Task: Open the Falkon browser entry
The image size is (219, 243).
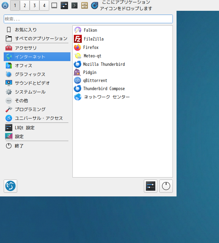Action: point(123,30)
